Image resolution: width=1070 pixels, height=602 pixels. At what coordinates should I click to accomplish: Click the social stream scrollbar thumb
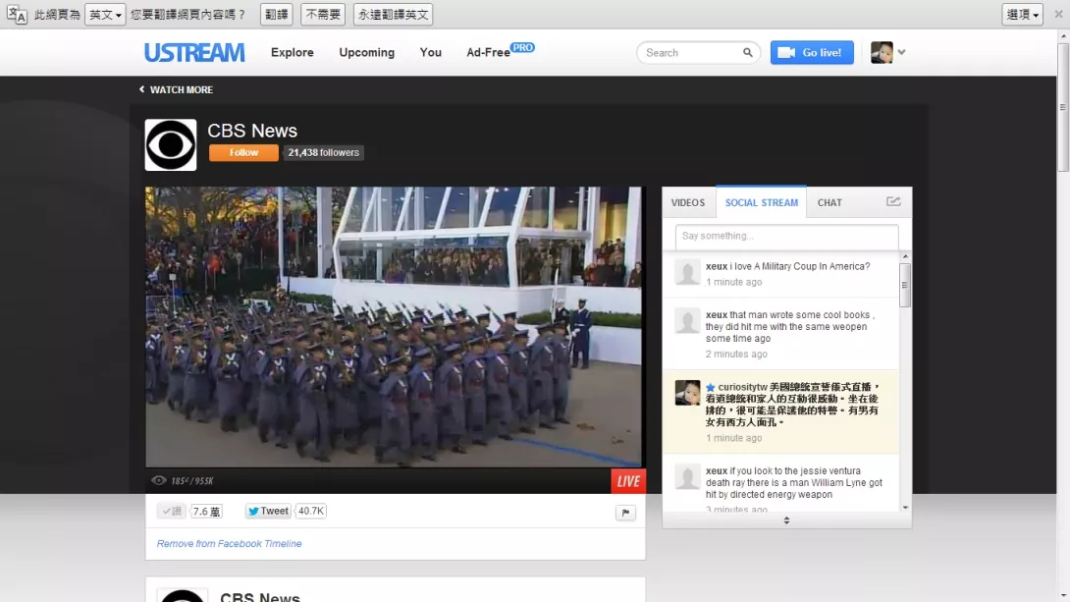[x=905, y=286]
